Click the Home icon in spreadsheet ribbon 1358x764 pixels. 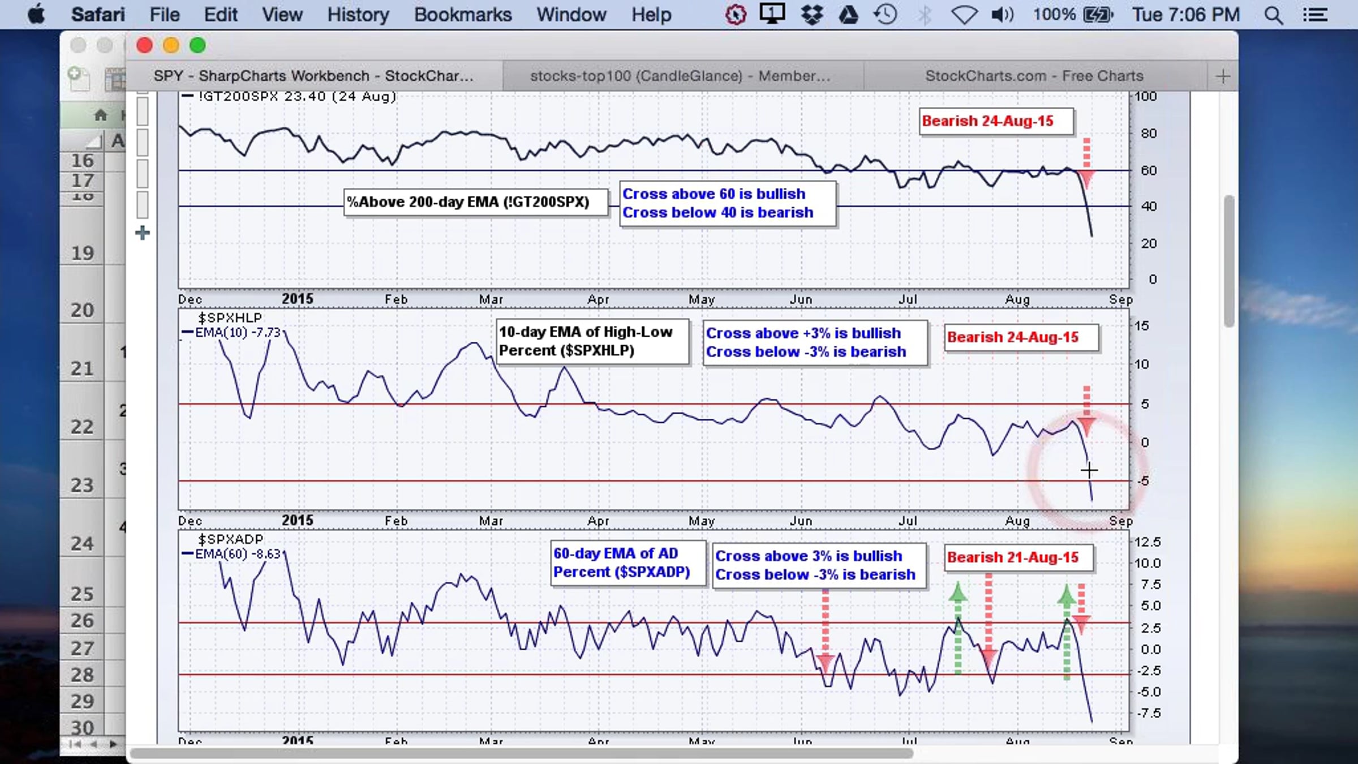tap(101, 115)
